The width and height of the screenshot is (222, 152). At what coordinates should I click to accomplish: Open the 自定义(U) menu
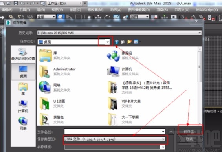pos(182,10)
